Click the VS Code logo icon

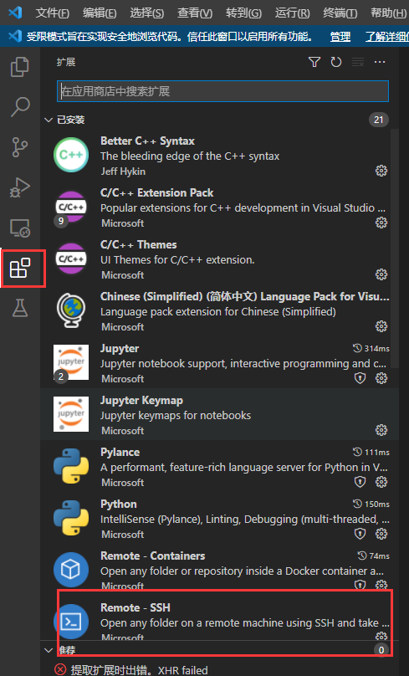click(x=15, y=13)
